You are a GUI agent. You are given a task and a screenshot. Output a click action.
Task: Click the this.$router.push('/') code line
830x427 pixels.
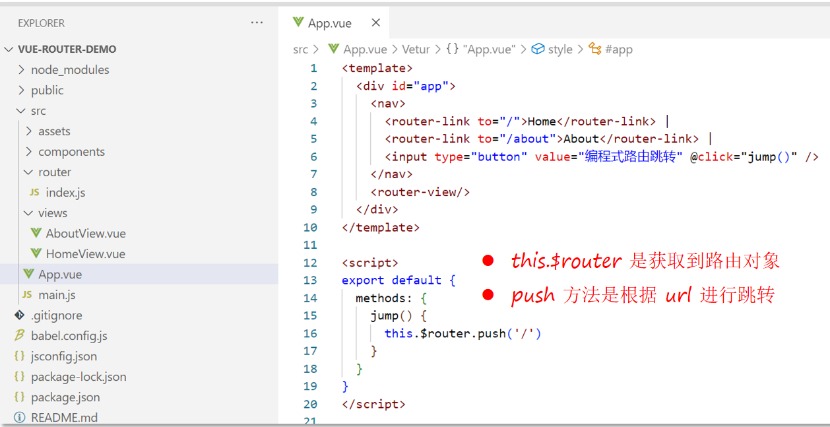tap(463, 333)
